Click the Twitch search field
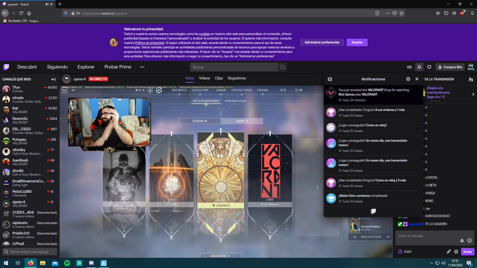This screenshot has height=268, width=477. click(234, 67)
